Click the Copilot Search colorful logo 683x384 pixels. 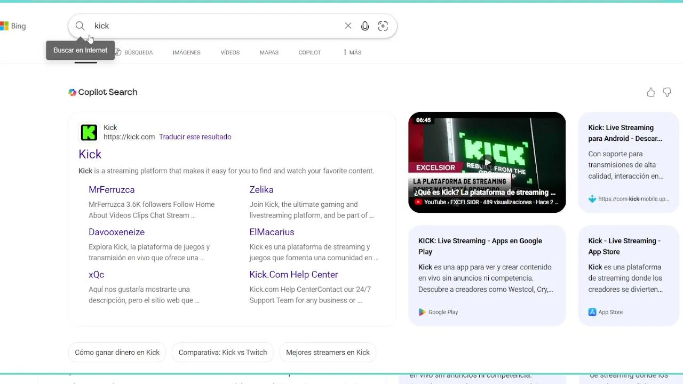point(73,92)
